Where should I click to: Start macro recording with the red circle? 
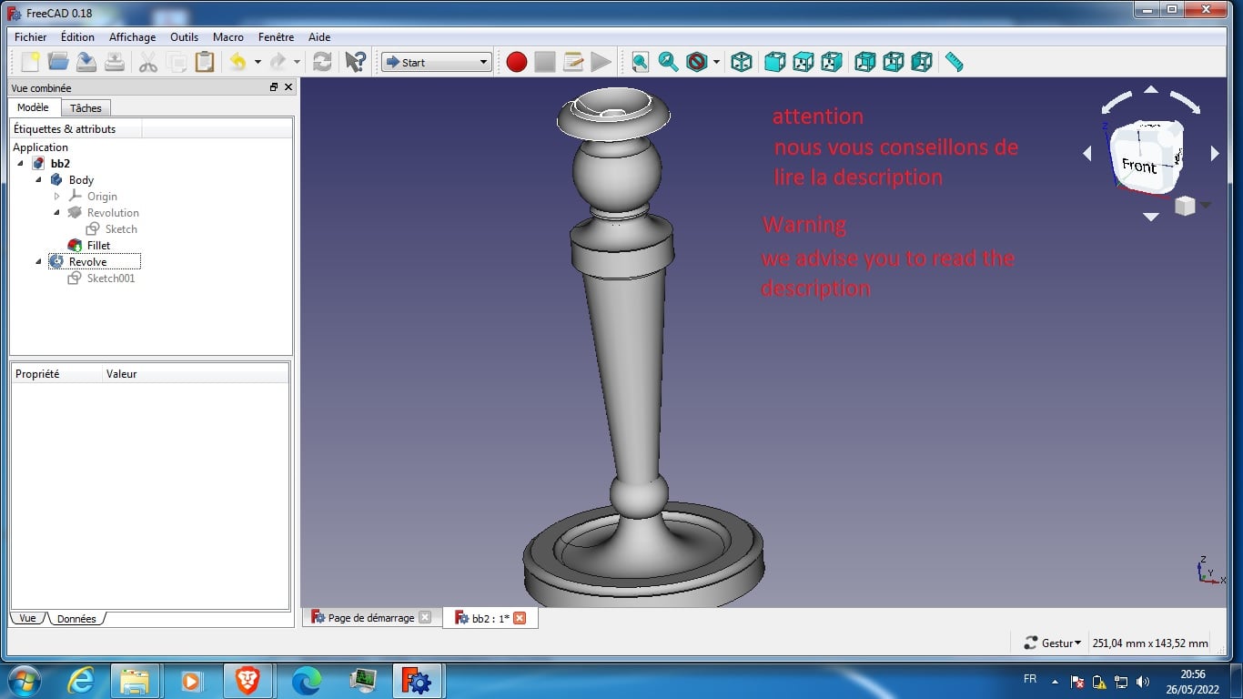coord(517,62)
